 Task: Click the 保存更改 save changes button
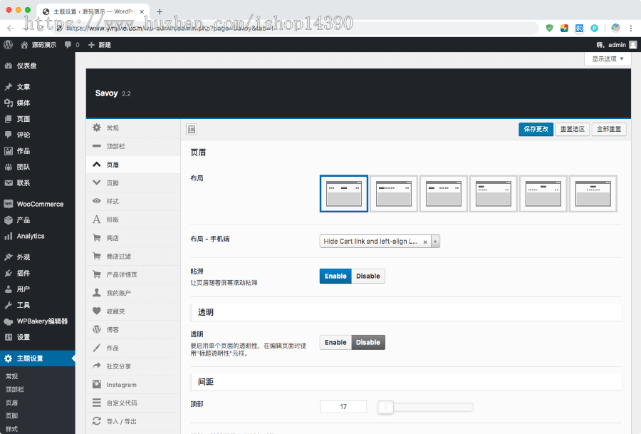(x=536, y=129)
